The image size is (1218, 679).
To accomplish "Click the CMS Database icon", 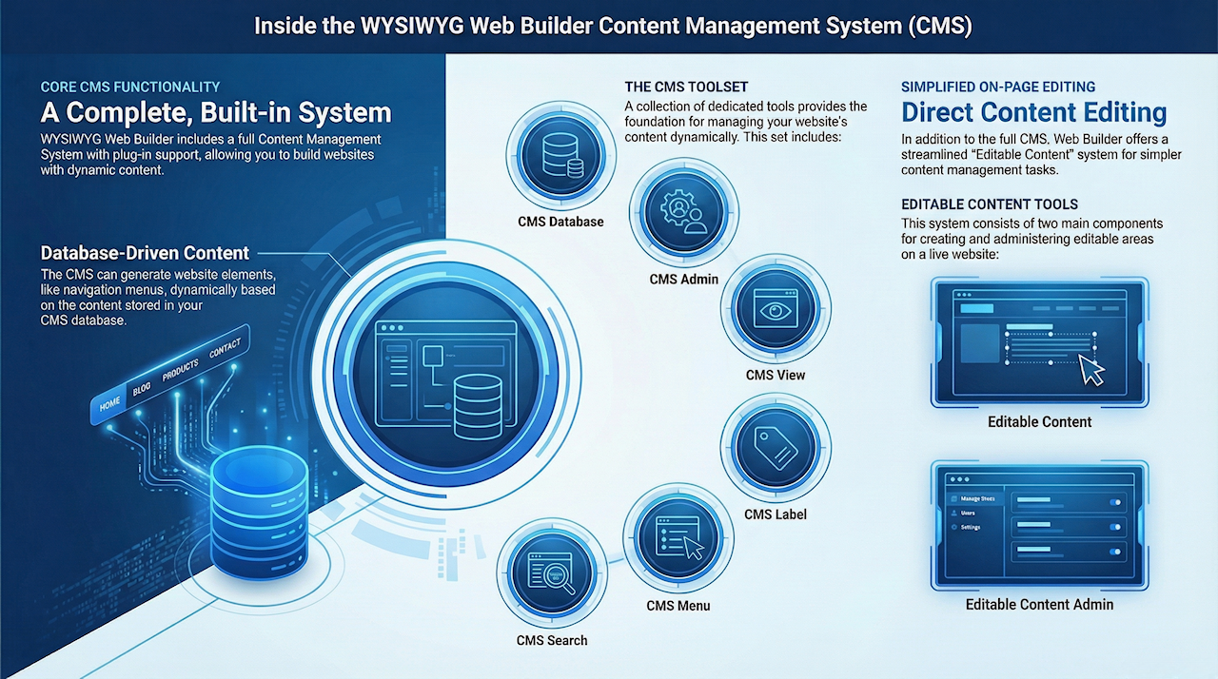I will [x=560, y=157].
